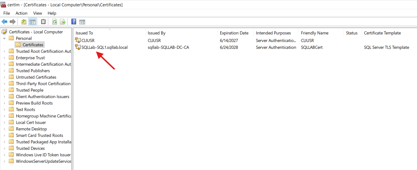The width and height of the screenshot is (417, 170).
Task: Select the CLIUSR certificate row name
Action: click(x=88, y=40)
